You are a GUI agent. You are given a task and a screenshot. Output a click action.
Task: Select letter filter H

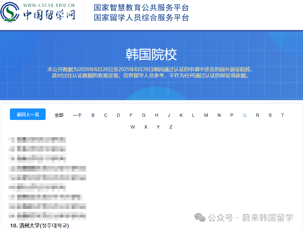[156, 115]
